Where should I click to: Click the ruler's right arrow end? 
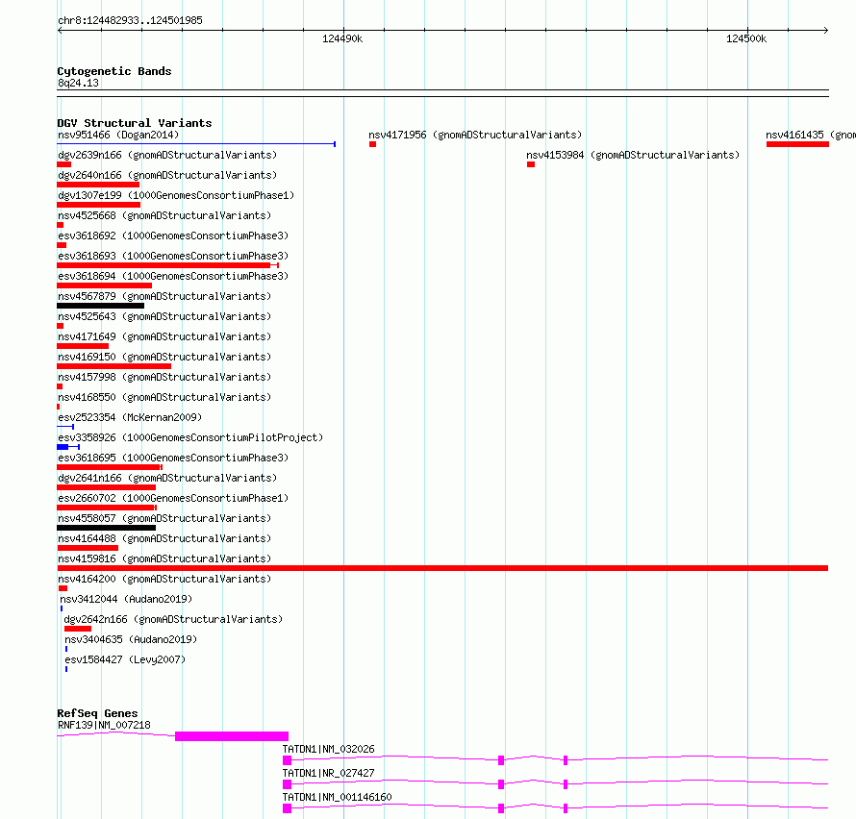[826, 31]
